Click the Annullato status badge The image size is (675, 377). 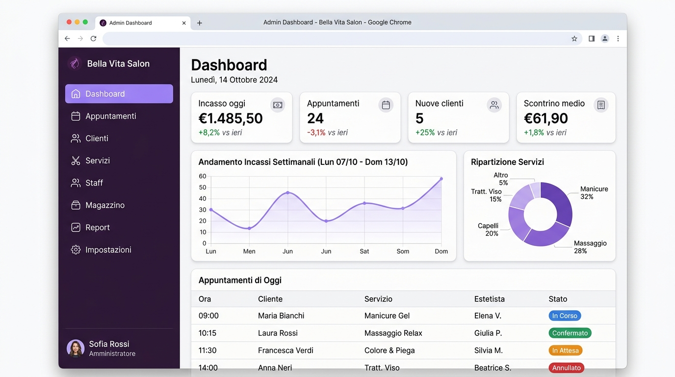point(567,368)
